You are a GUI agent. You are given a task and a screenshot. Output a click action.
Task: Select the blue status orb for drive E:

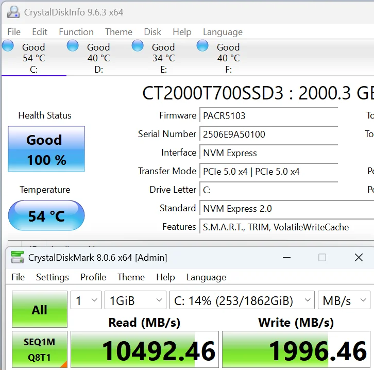pos(138,45)
